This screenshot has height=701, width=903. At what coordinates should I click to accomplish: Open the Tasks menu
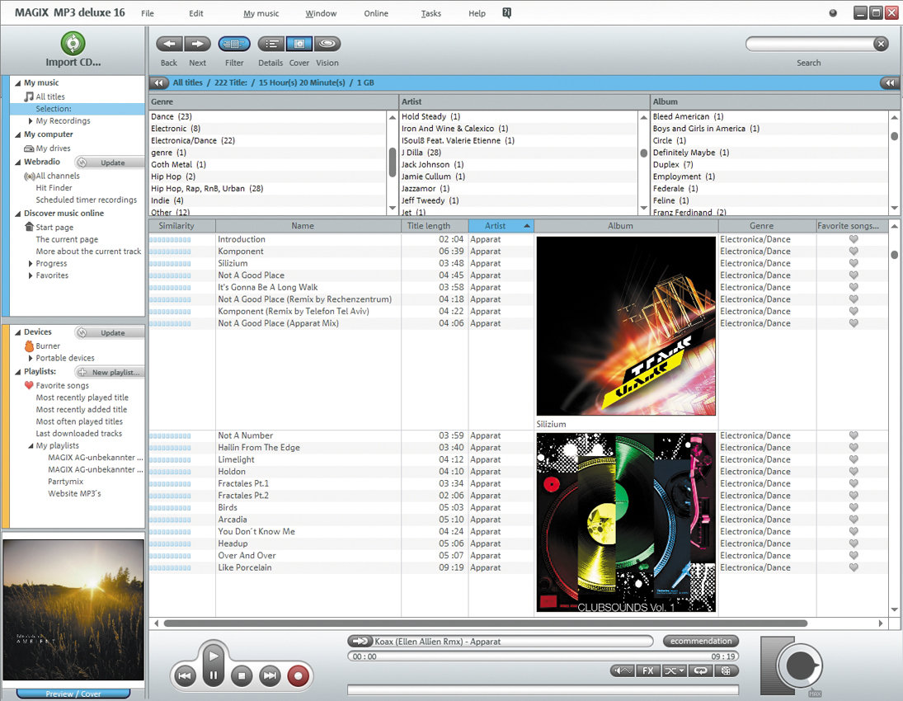click(x=430, y=12)
